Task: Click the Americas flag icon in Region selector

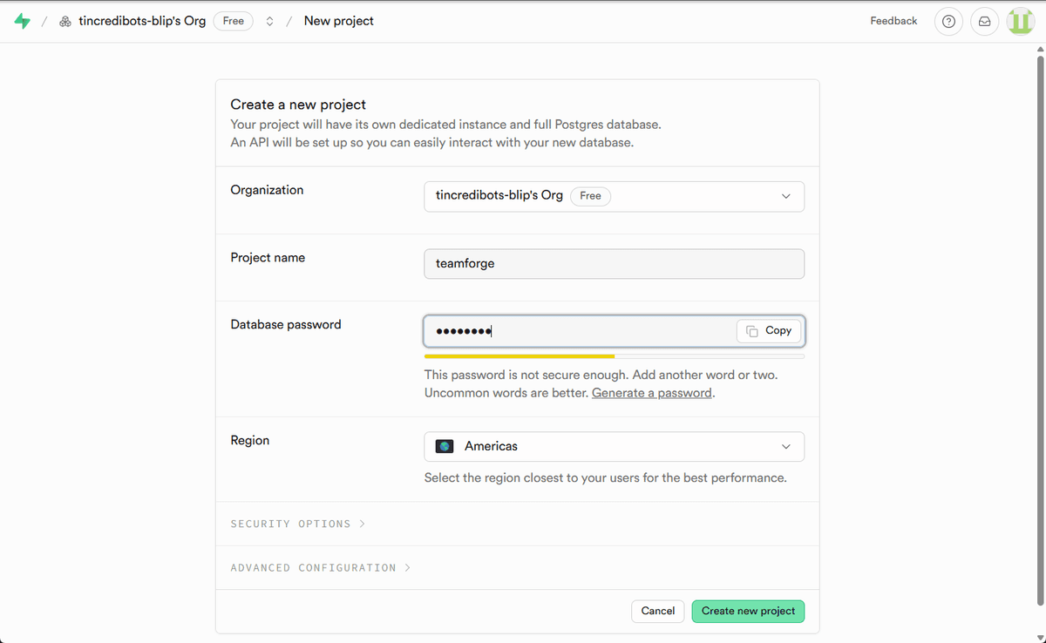Action: [444, 446]
